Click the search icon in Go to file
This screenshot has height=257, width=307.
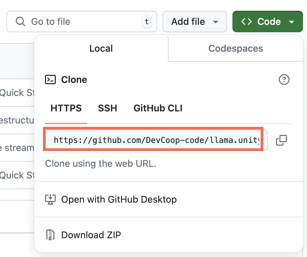20,21
